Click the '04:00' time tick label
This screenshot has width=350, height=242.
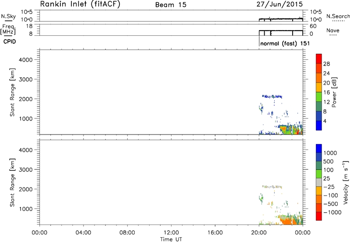83,233
